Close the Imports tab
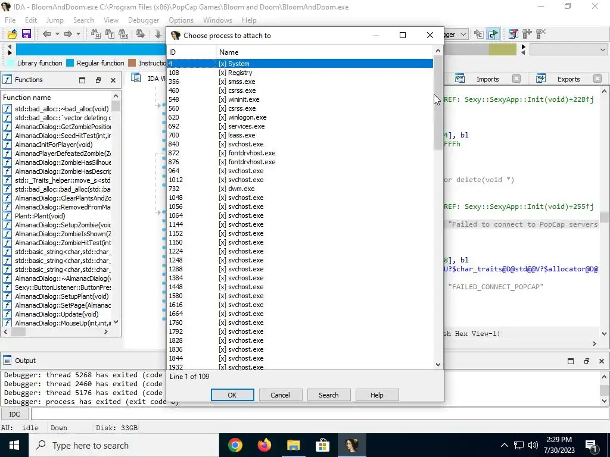 click(x=516, y=79)
